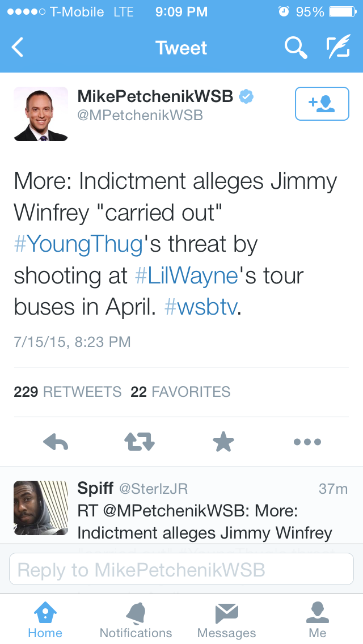The image size is (363, 644).
Task: Retweet this tweet with the retweet icon
Action: 140,442
